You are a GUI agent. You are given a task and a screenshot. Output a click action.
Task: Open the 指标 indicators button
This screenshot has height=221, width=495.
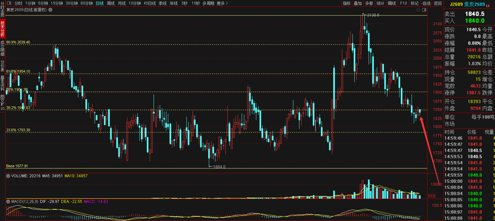tap(347, 3)
